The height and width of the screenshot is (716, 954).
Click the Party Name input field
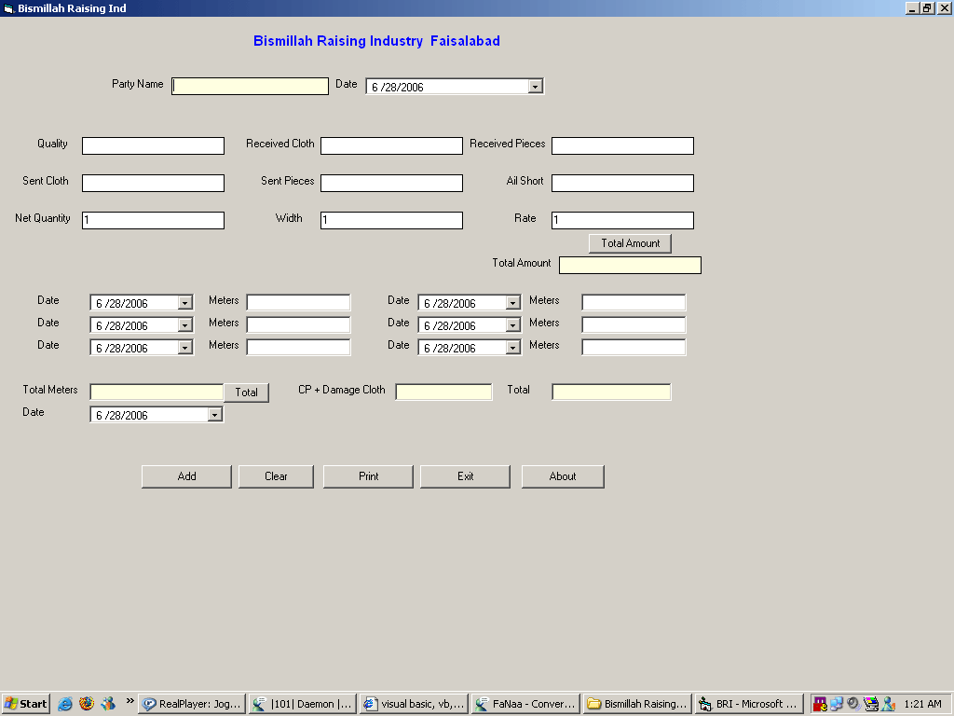point(251,86)
